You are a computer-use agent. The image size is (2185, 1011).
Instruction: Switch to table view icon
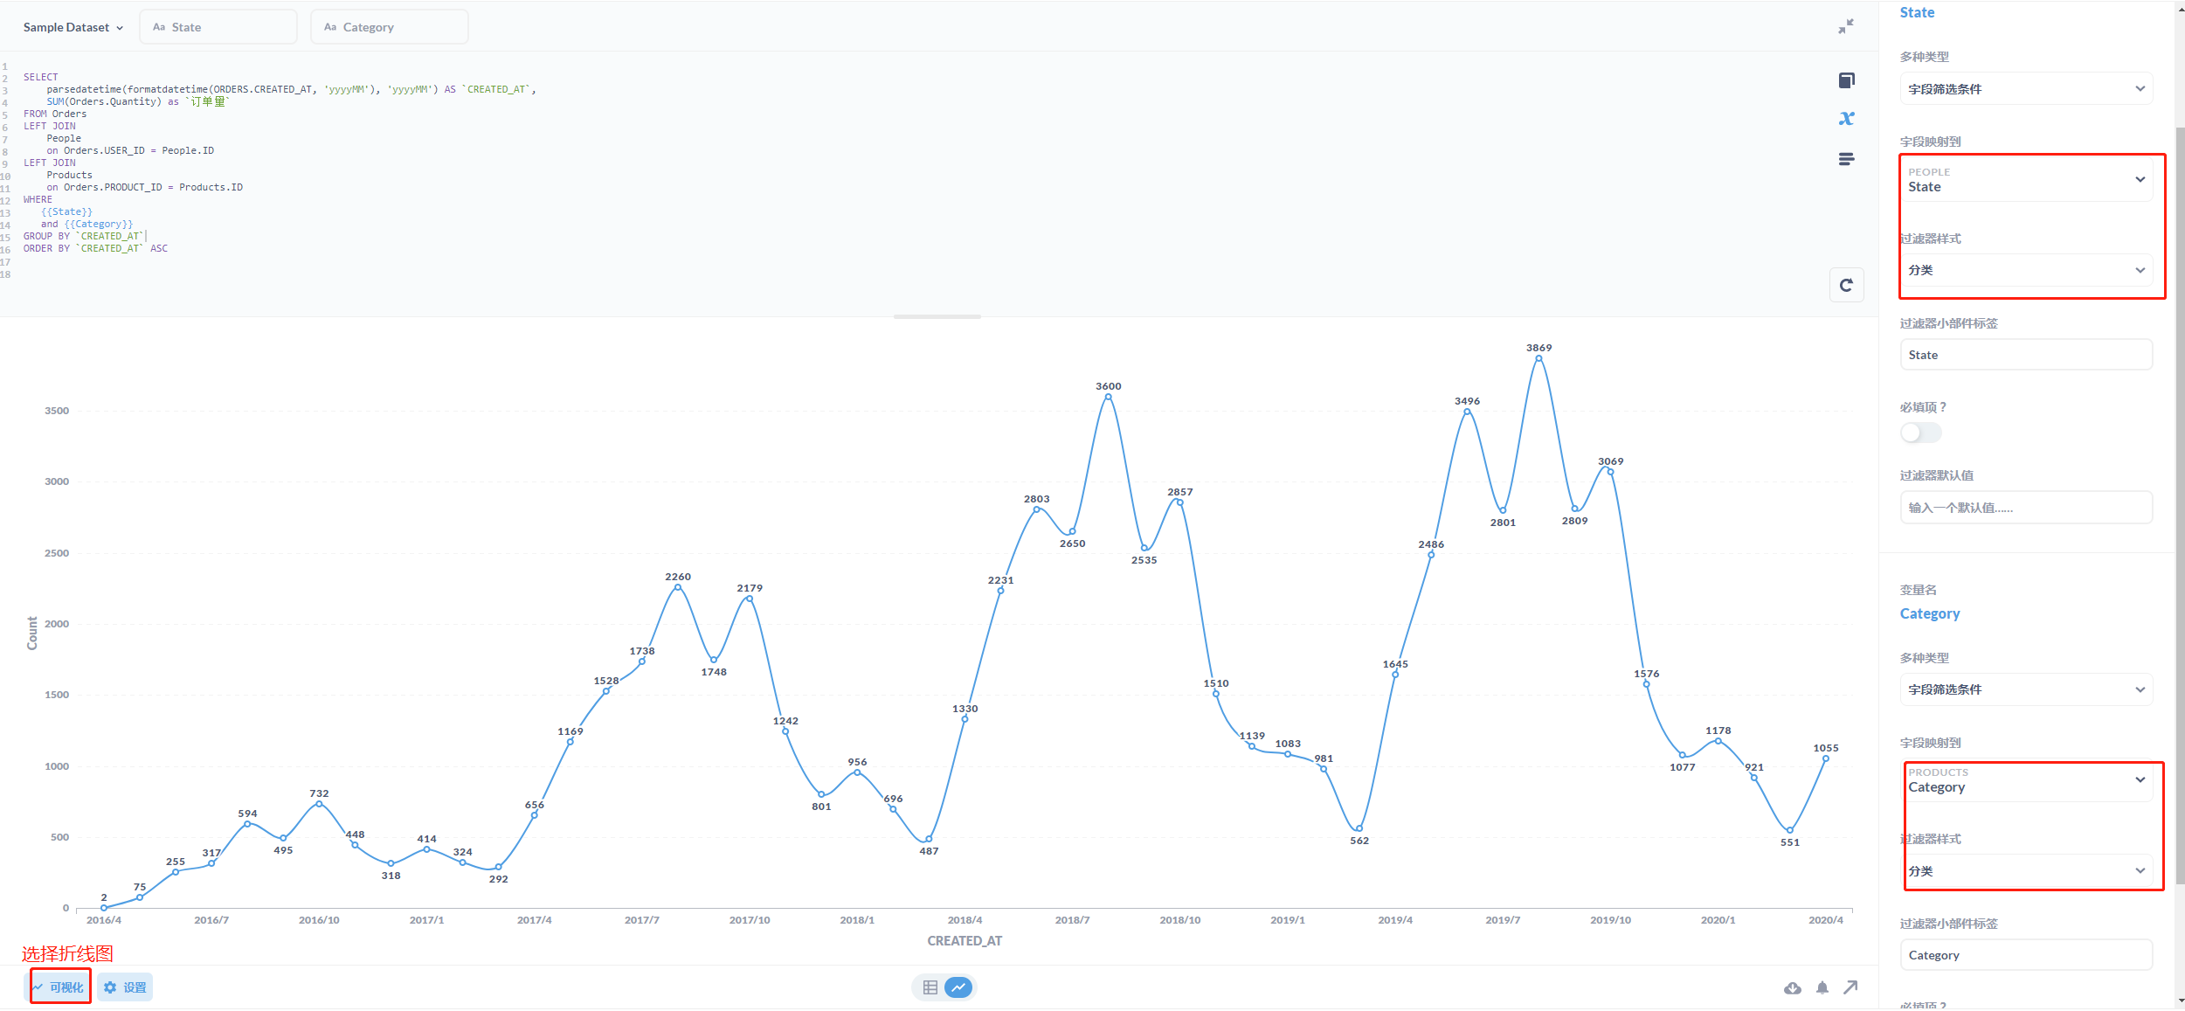tap(930, 987)
